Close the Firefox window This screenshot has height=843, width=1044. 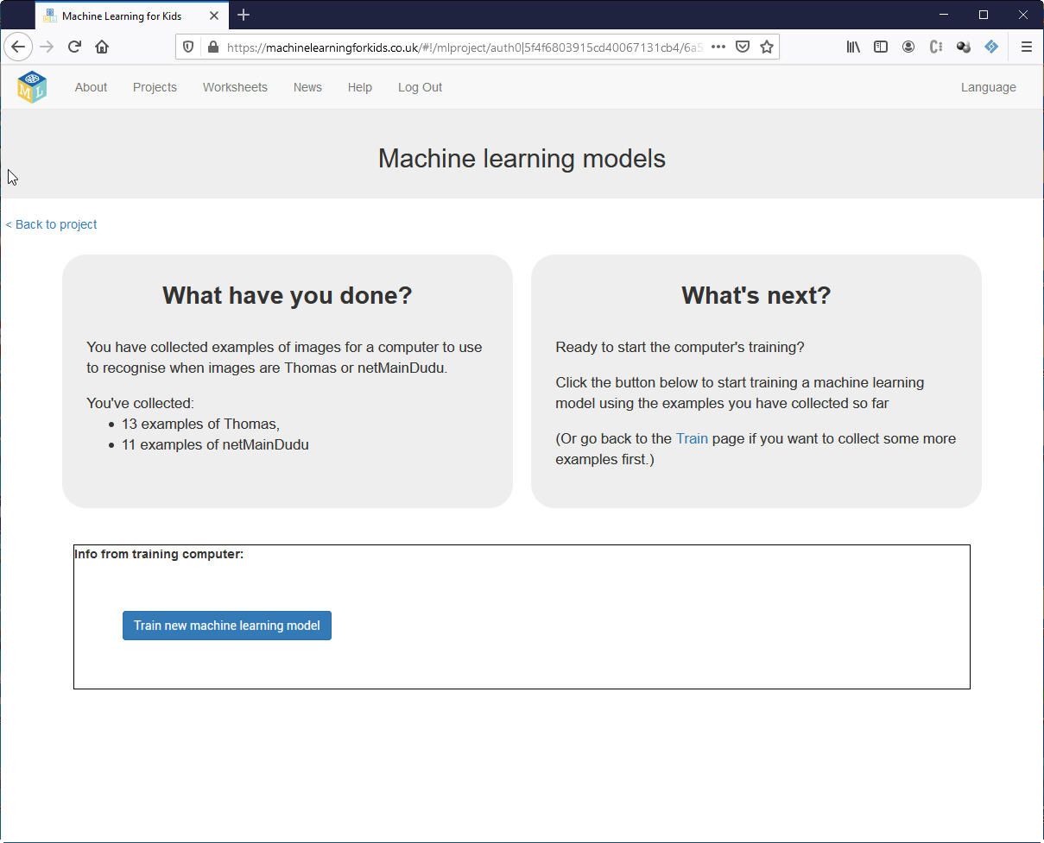[x=1023, y=15]
